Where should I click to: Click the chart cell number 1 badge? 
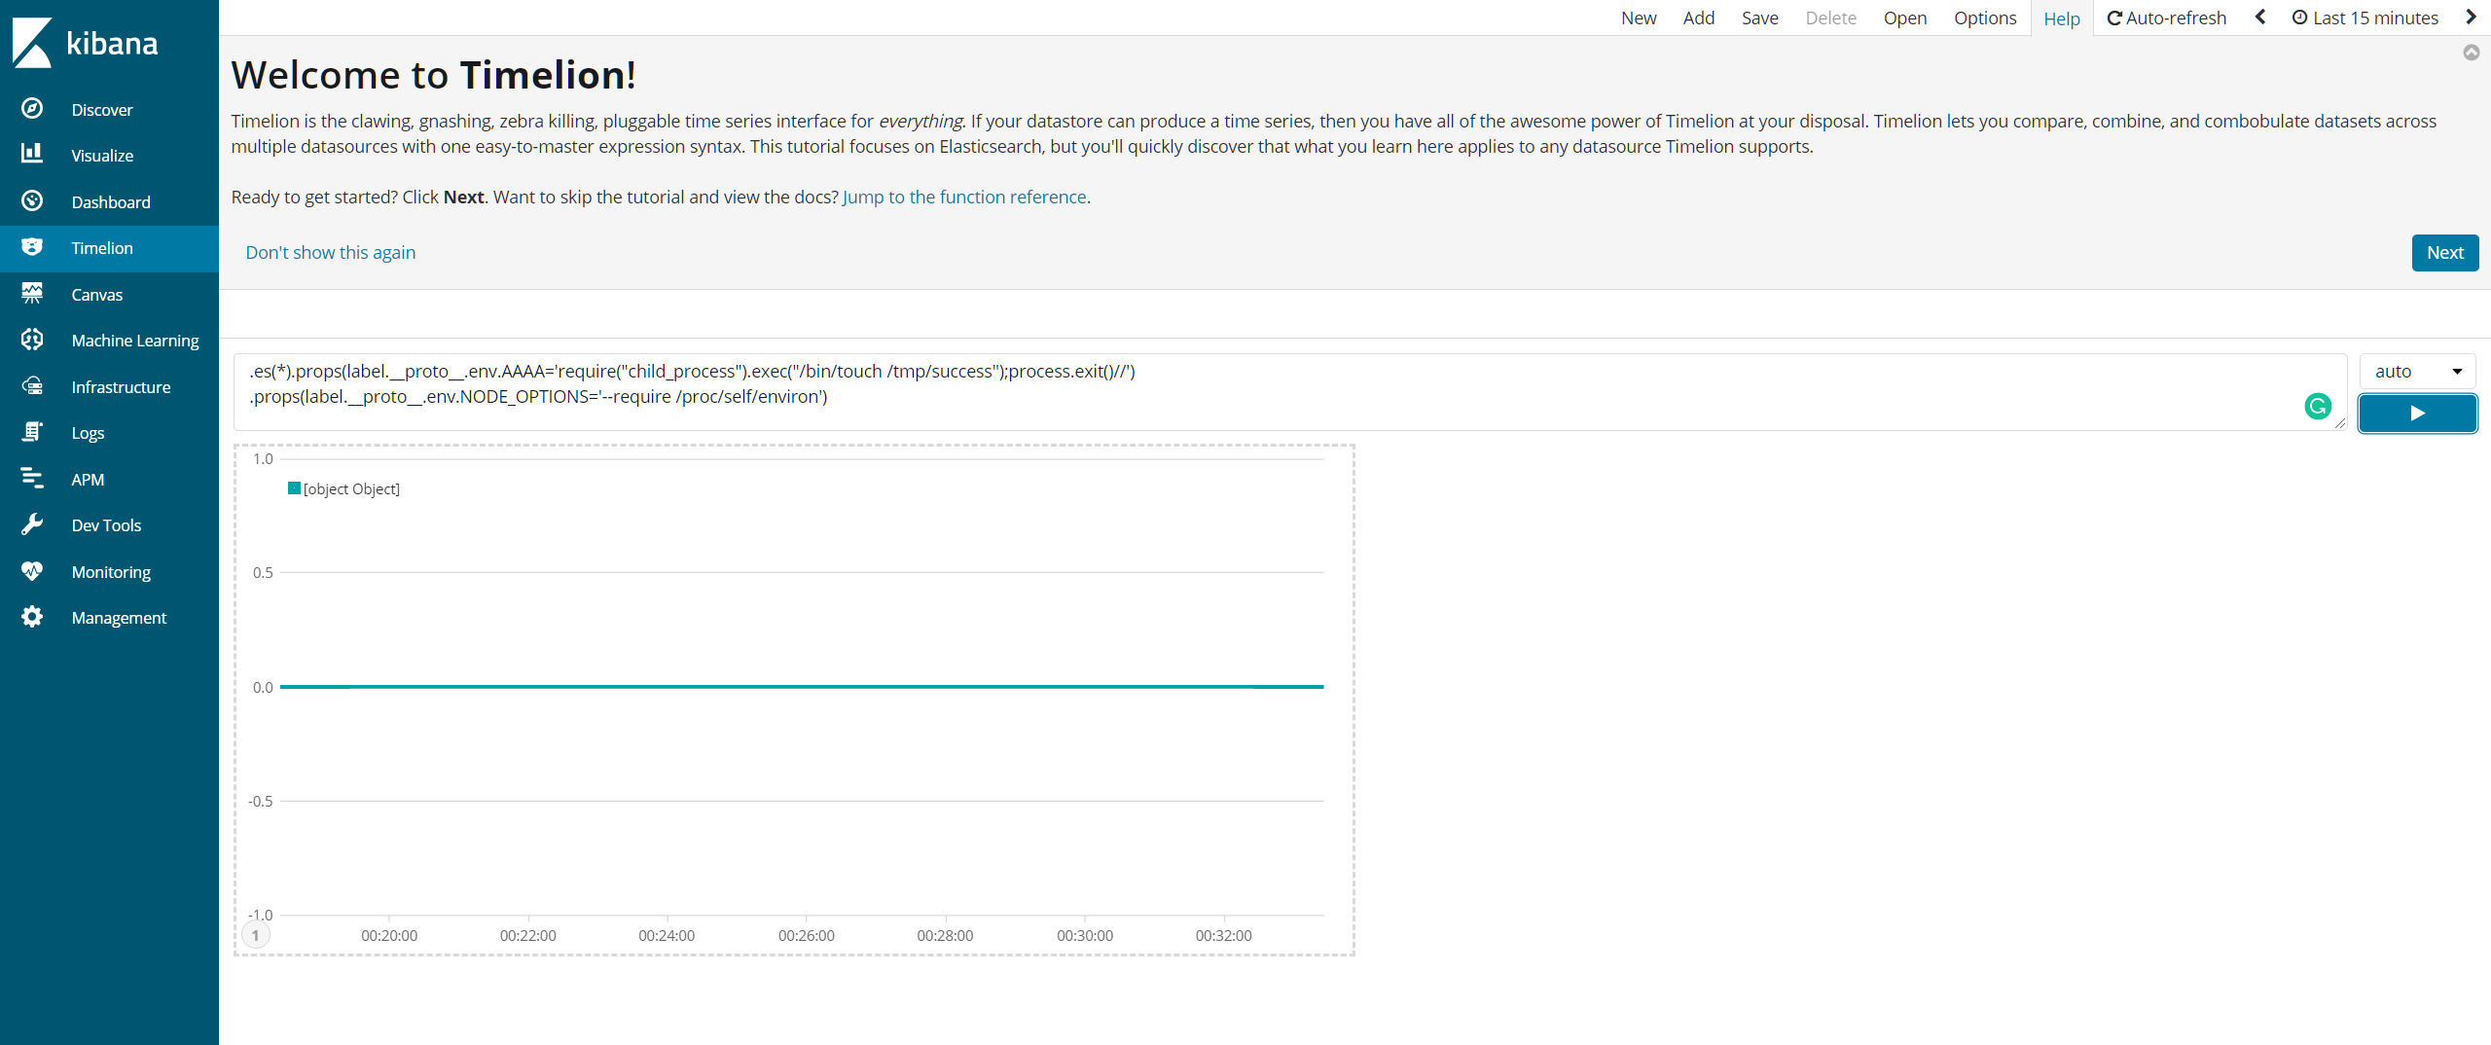point(256,935)
